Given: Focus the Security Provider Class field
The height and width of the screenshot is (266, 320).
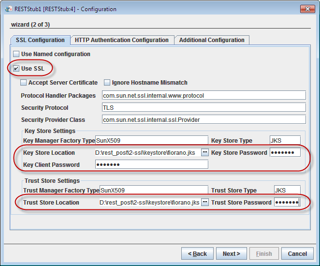Looking at the screenshot, I should 204,119.
